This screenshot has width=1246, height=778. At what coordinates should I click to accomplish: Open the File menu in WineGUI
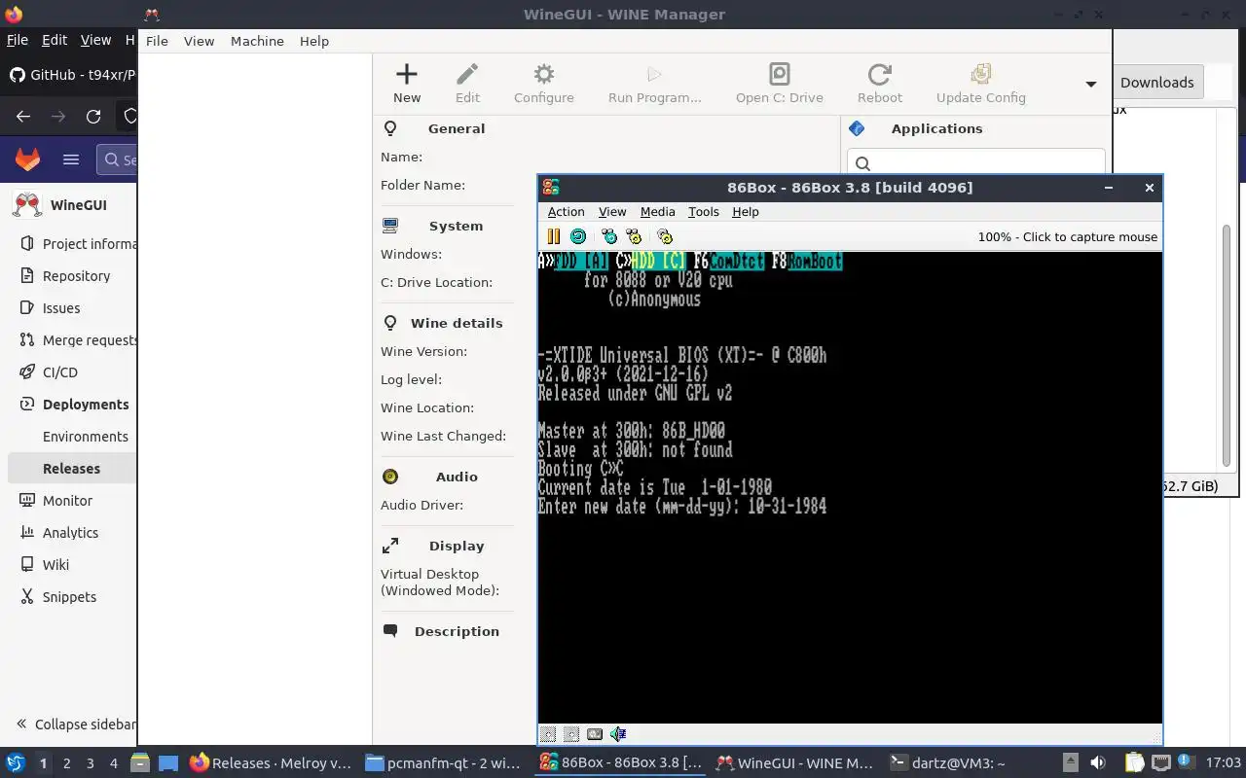click(157, 41)
